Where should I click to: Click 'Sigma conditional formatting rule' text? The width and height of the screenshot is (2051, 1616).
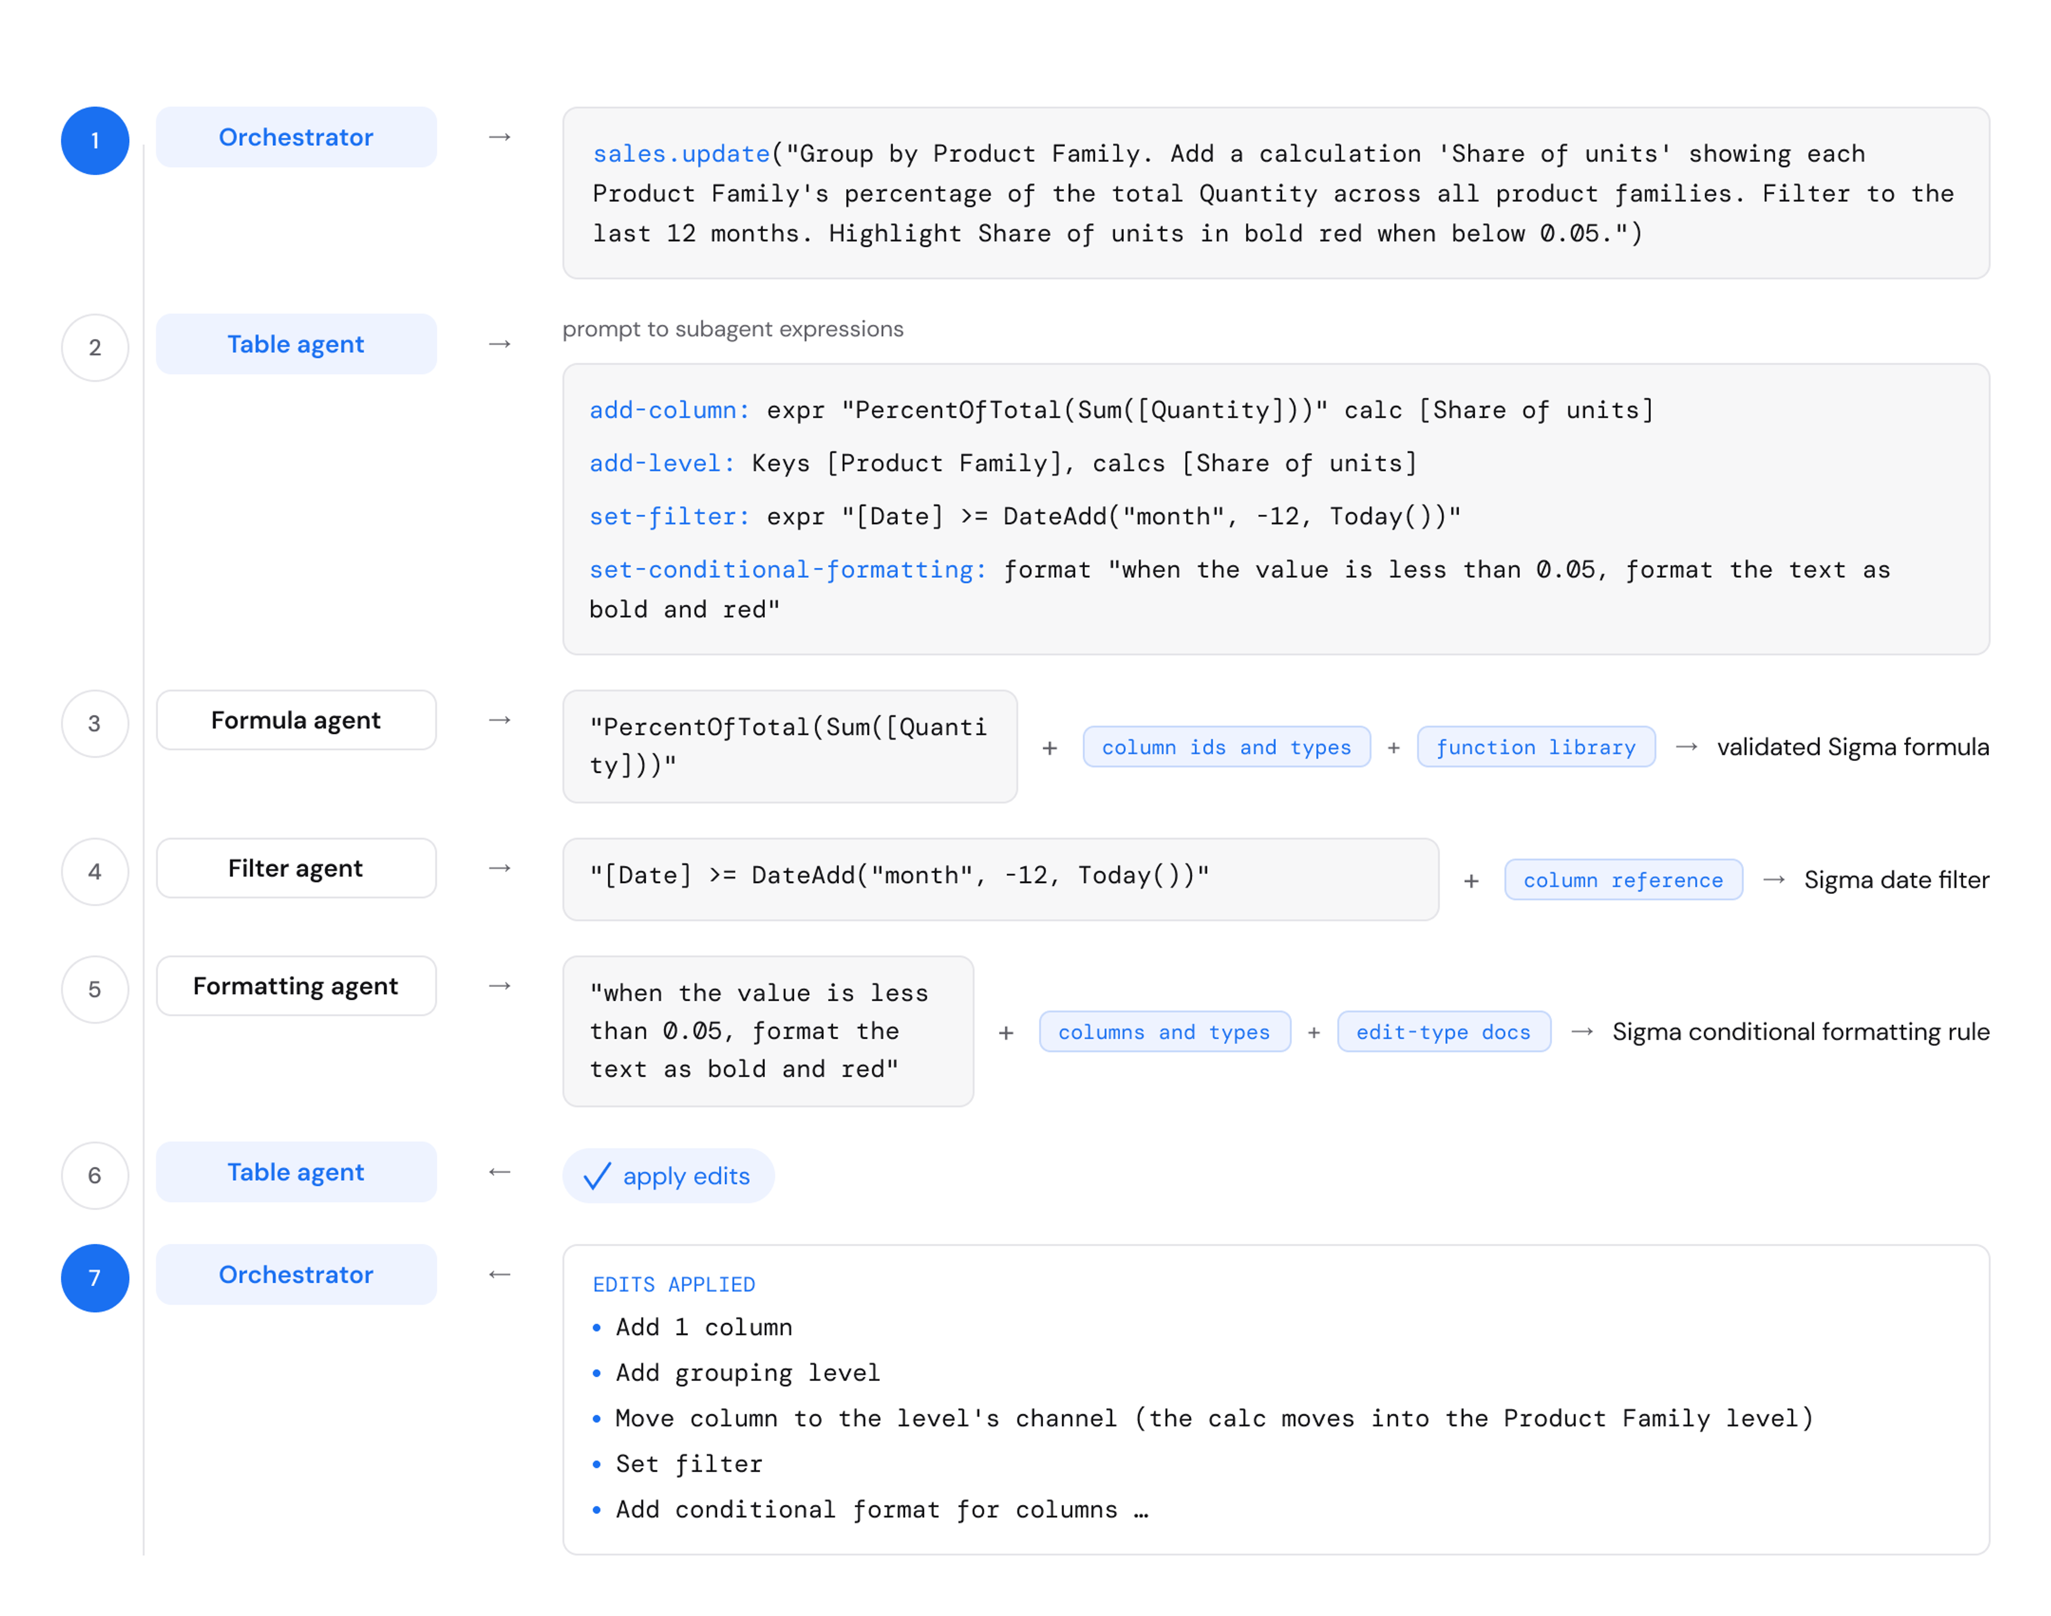(x=1801, y=1032)
